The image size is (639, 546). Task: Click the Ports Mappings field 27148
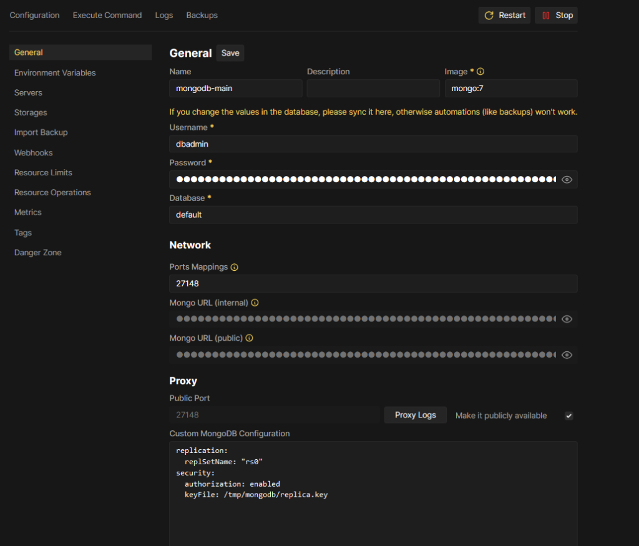tap(373, 283)
